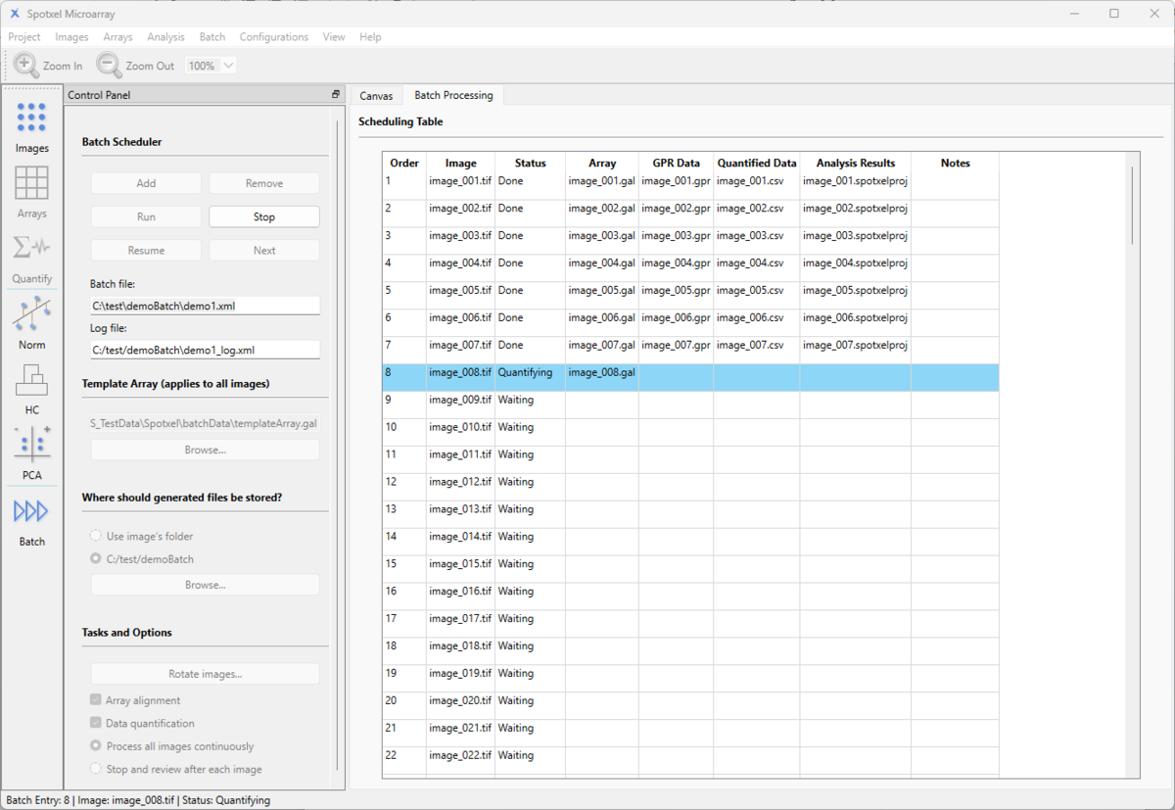Select Process all images continuously option
The width and height of the screenshot is (1175, 810).
click(96, 746)
